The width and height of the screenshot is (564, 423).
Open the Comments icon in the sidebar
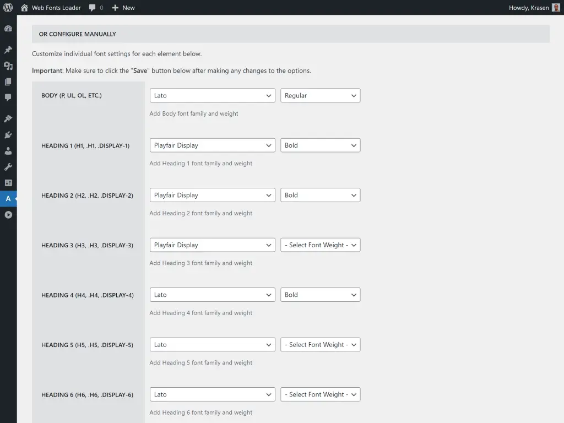coord(8,97)
